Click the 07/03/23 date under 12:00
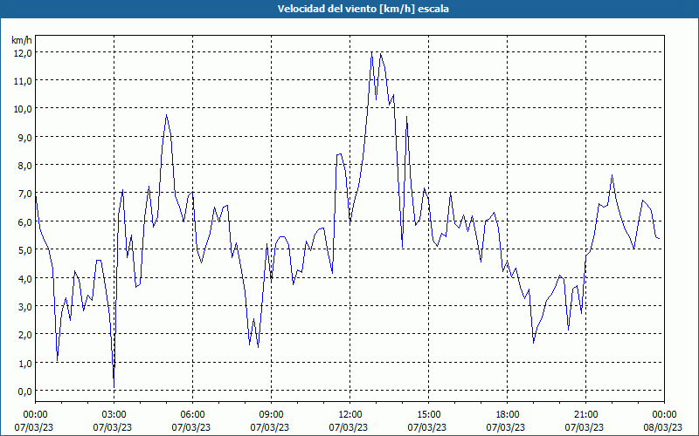 click(349, 427)
